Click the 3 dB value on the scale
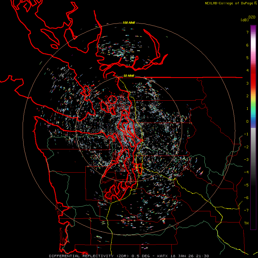258x258 pixels. 247,83
